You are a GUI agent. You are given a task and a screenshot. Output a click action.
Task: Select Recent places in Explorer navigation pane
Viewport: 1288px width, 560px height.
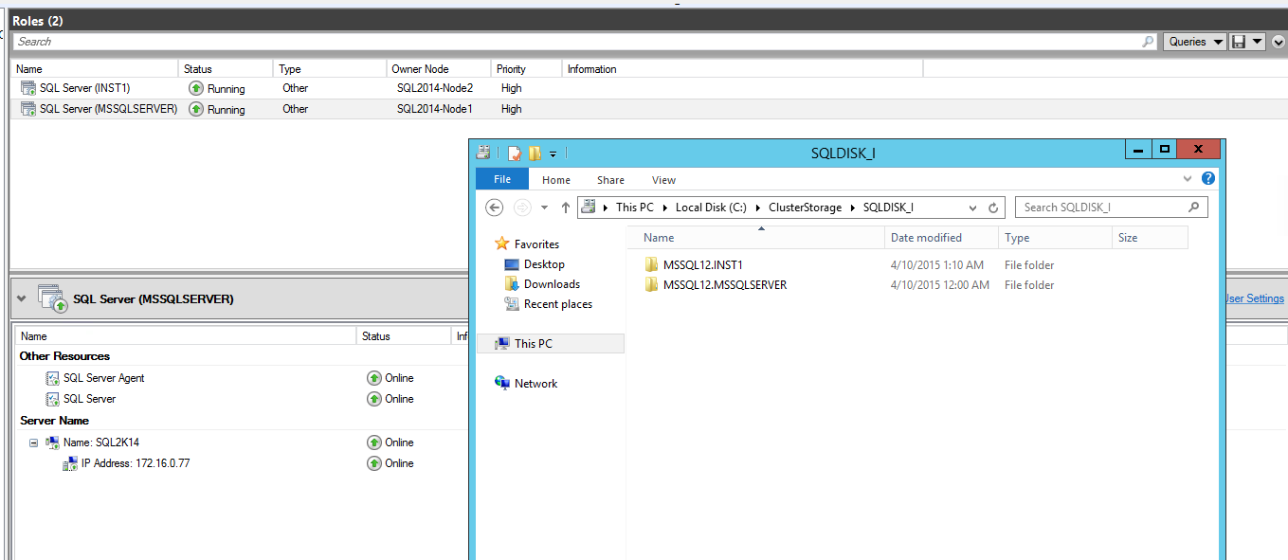pos(557,304)
